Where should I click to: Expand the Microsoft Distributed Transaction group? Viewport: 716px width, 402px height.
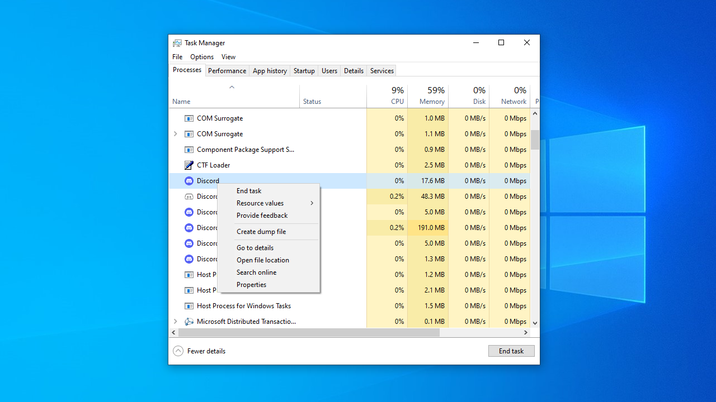175,322
